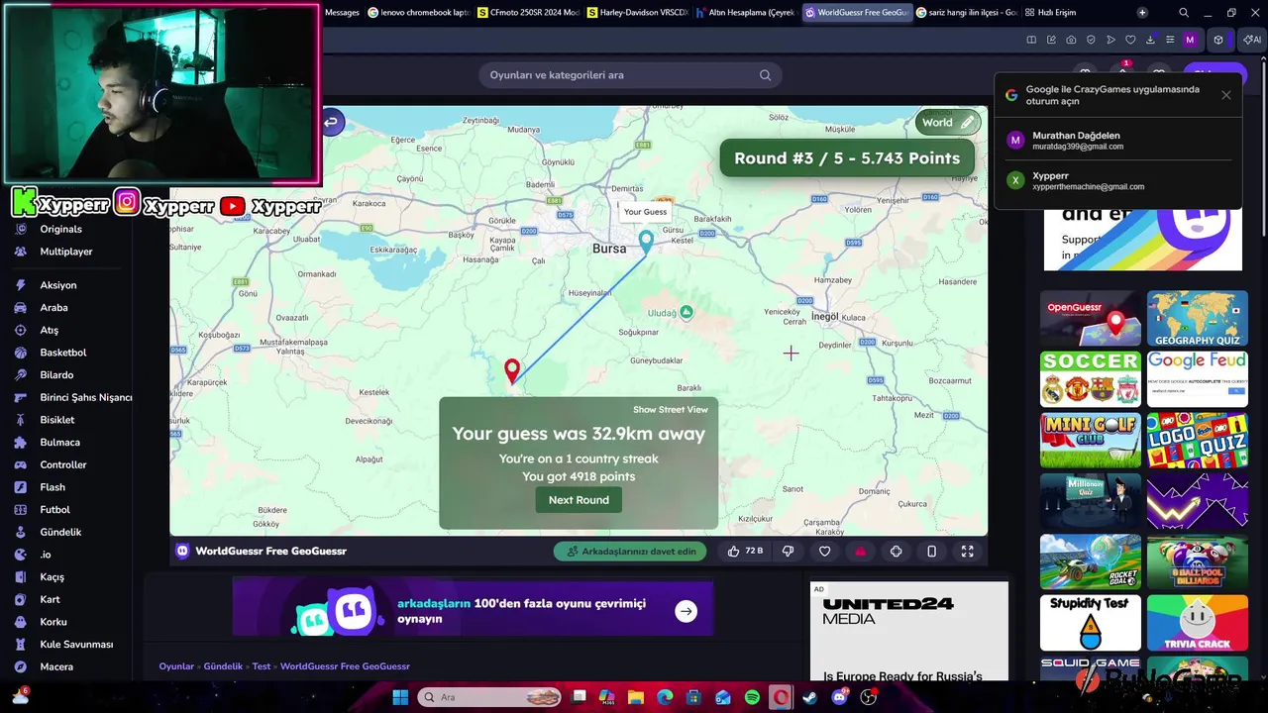Open Kule Savunması category
The width and height of the screenshot is (1268, 713).
(76, 645)
